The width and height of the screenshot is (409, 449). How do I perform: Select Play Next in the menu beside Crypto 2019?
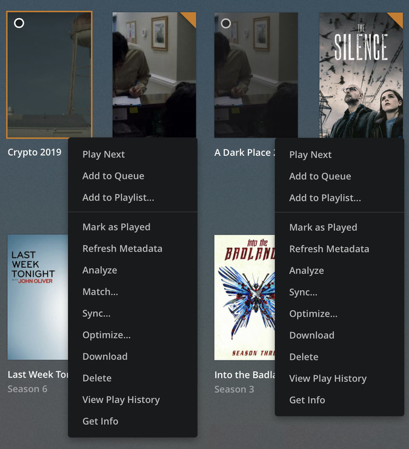click(104, 154)
